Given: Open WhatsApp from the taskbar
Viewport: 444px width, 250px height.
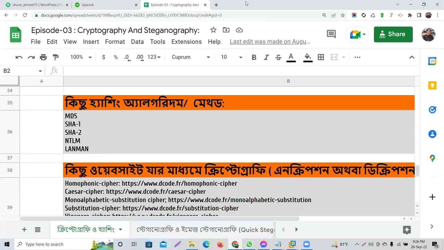Looking at the screenshot, I should pos(249,244).
